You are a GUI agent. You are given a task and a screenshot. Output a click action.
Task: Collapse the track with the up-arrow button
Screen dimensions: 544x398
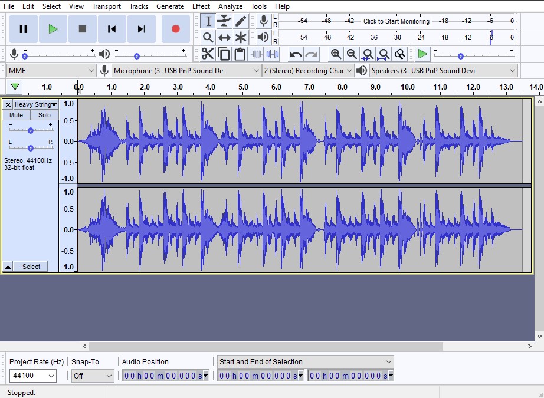point(8,267)
